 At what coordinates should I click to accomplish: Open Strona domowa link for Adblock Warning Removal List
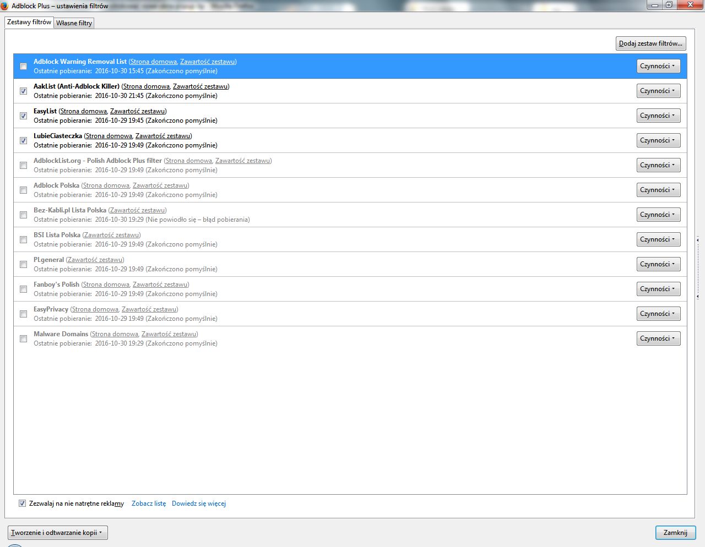click(154, 62)
